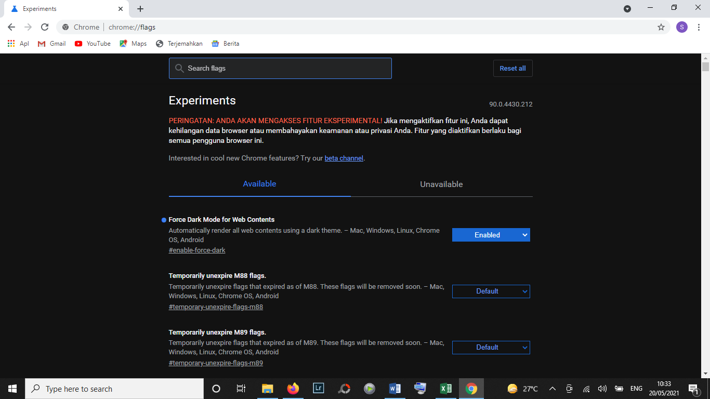
Task: Click the #enable-force-dark anchor link
Action: tap(197, 250)
